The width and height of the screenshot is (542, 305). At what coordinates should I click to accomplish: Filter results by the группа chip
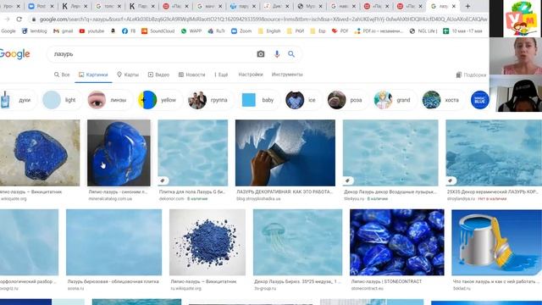point(210,100)
